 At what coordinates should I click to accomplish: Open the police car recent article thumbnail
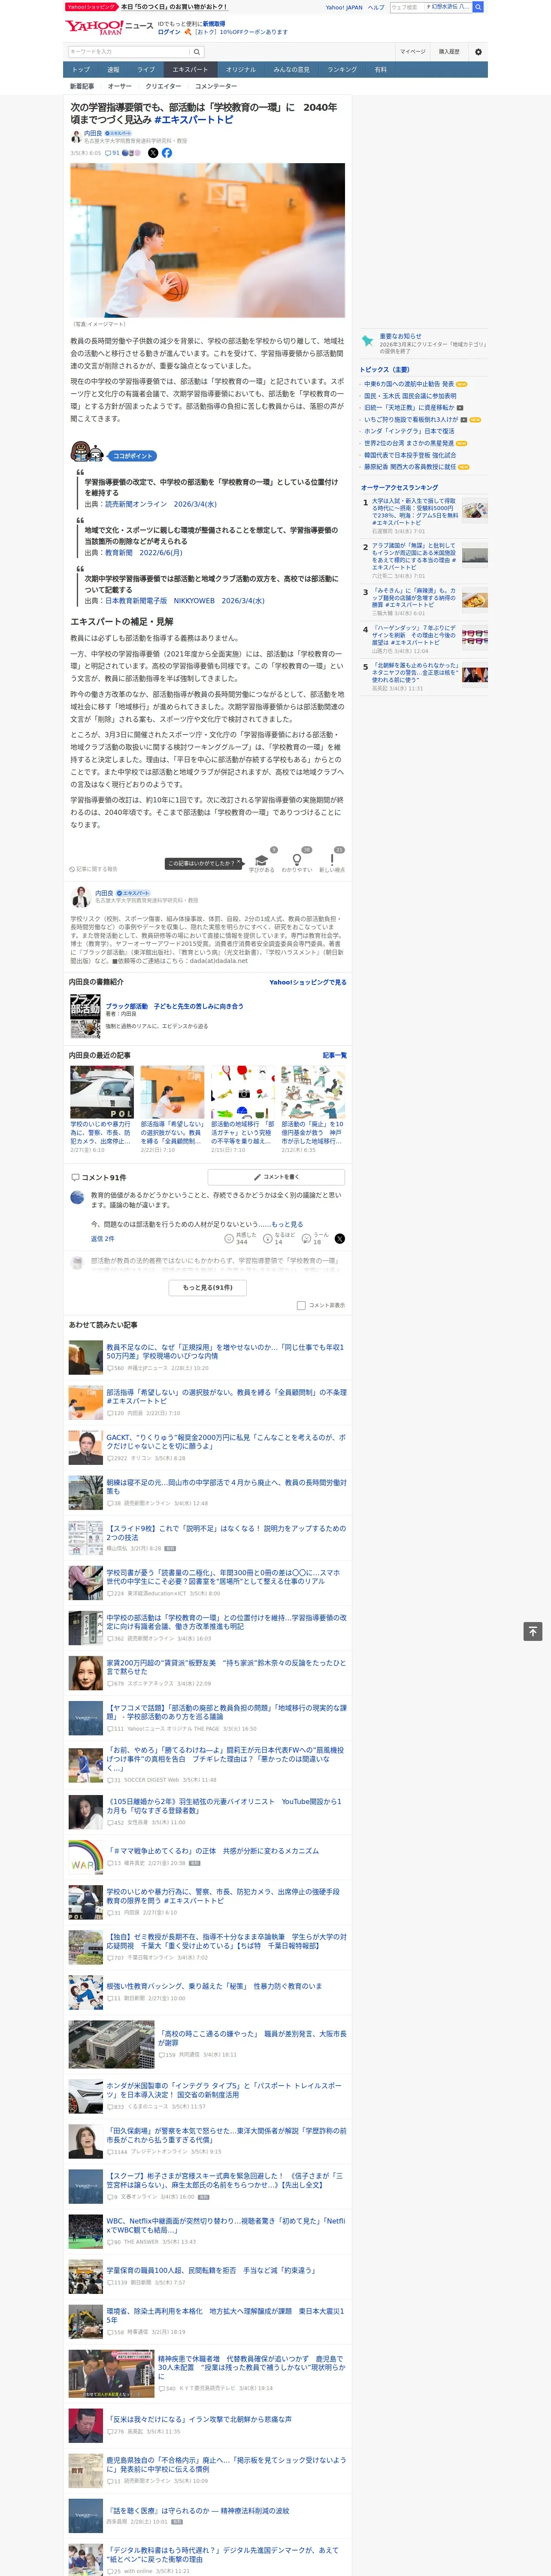[x=102, y=1091]
